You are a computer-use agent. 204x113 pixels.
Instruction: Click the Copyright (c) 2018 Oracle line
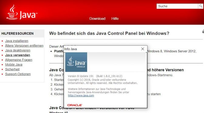click(x=97, y=80)
